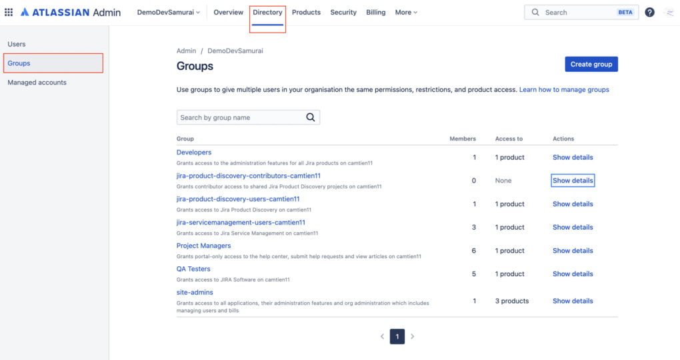Click the Actions column header

click(563, 138)
